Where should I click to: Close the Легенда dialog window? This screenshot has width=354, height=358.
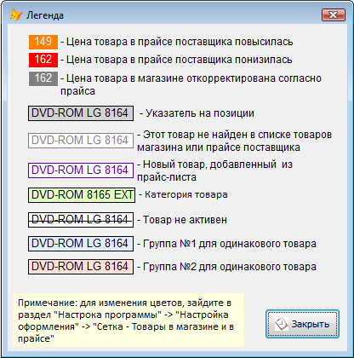pyautogui.click(x=334, y=14)
